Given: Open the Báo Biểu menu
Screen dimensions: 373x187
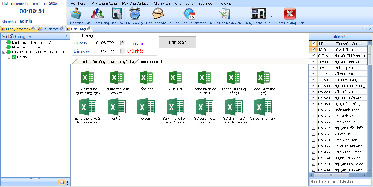Looking at the screenshot, I should point(205,3).
